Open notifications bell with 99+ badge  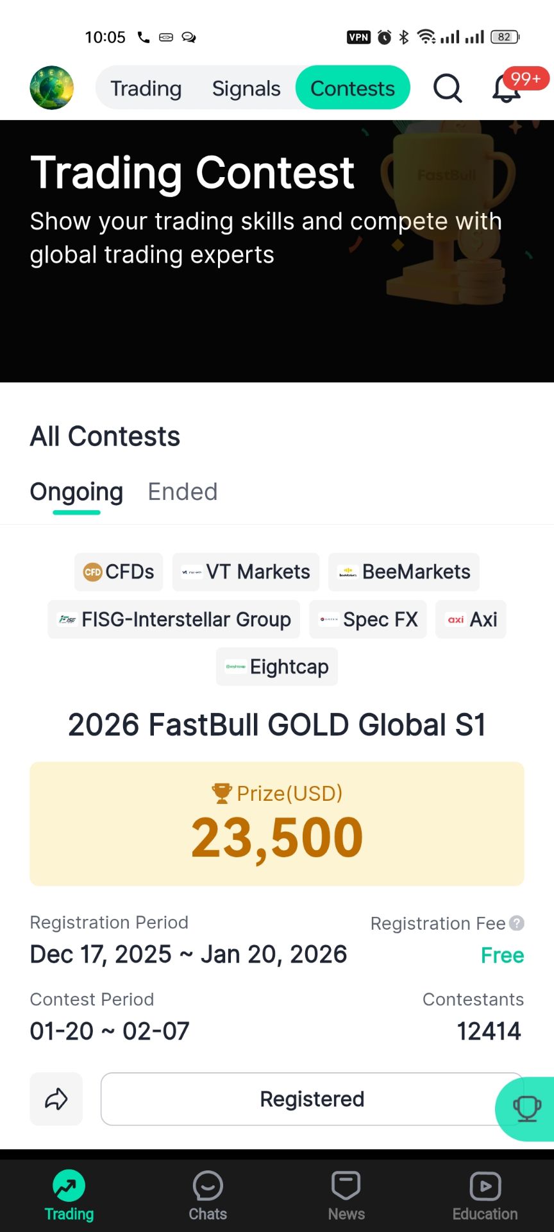point(507,89)
